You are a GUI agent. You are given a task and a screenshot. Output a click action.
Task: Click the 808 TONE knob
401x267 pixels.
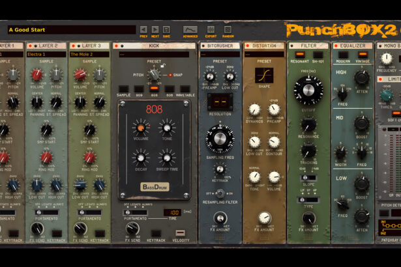167,128
